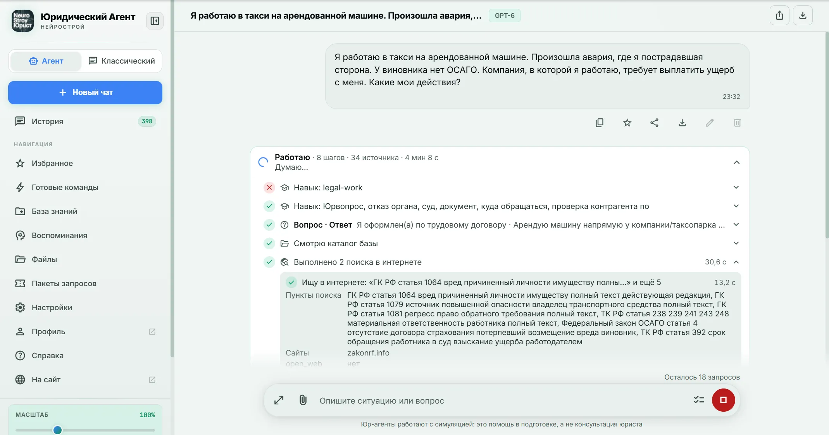Open Настройки

pyautogui.click(x=85, y=307)
